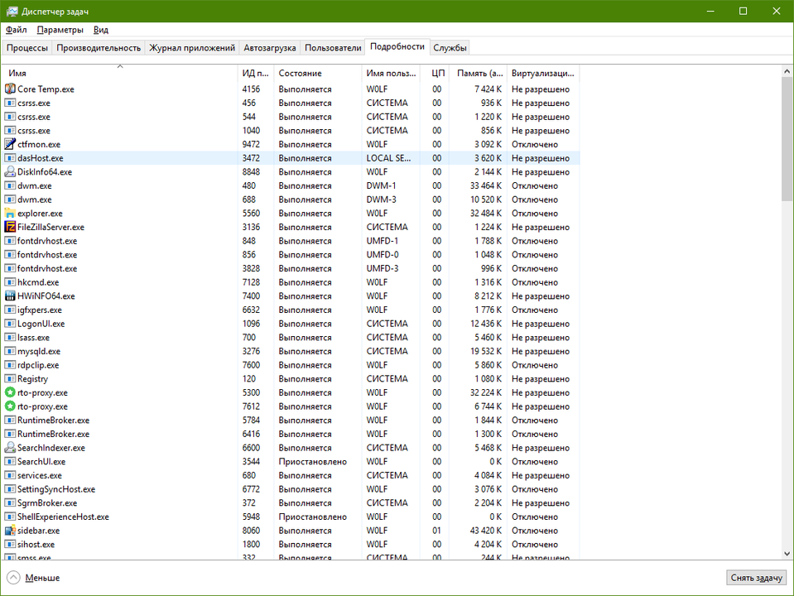Click the scrollbar down arrow
This screenshot has width=794, height=596.
click(x=787, y=554)
